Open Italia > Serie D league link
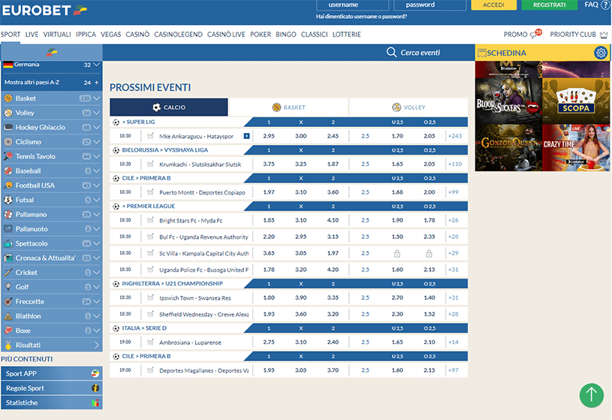This screenshot has height=420, width=612. (x=144, y=328)
